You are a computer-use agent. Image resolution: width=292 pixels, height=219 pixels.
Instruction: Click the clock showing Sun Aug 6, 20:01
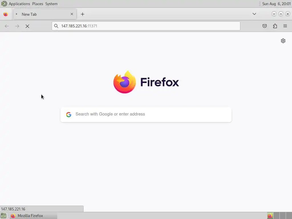pyautogui.click(x=276, y=4)
